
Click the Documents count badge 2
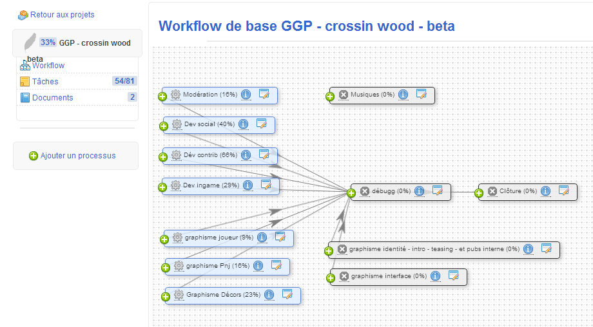[x=132, y=97]
